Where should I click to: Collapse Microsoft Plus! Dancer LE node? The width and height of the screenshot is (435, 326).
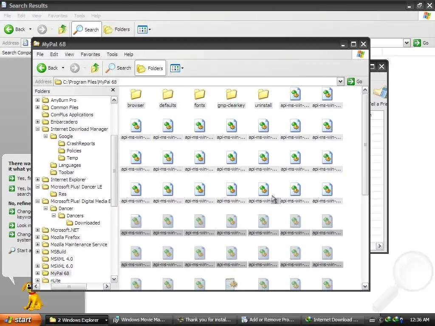point(38,187)
